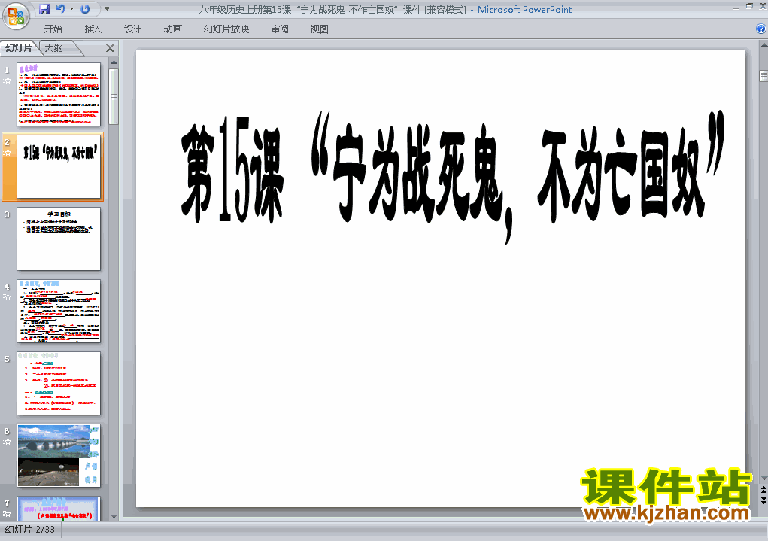Click the slide editor scrollbar thumb
The image size is (768, 541).
coord(763,76)
